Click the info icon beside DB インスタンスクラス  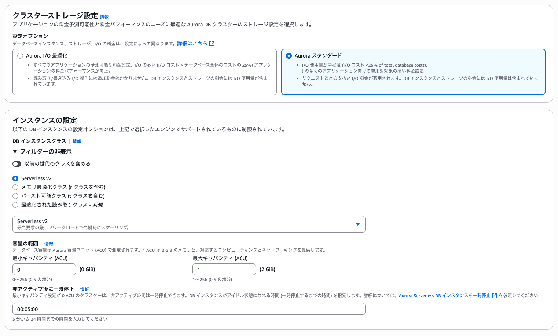[x=76, y=141]
